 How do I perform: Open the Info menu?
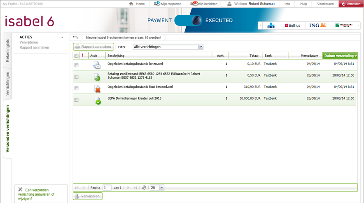pos(287,4)
